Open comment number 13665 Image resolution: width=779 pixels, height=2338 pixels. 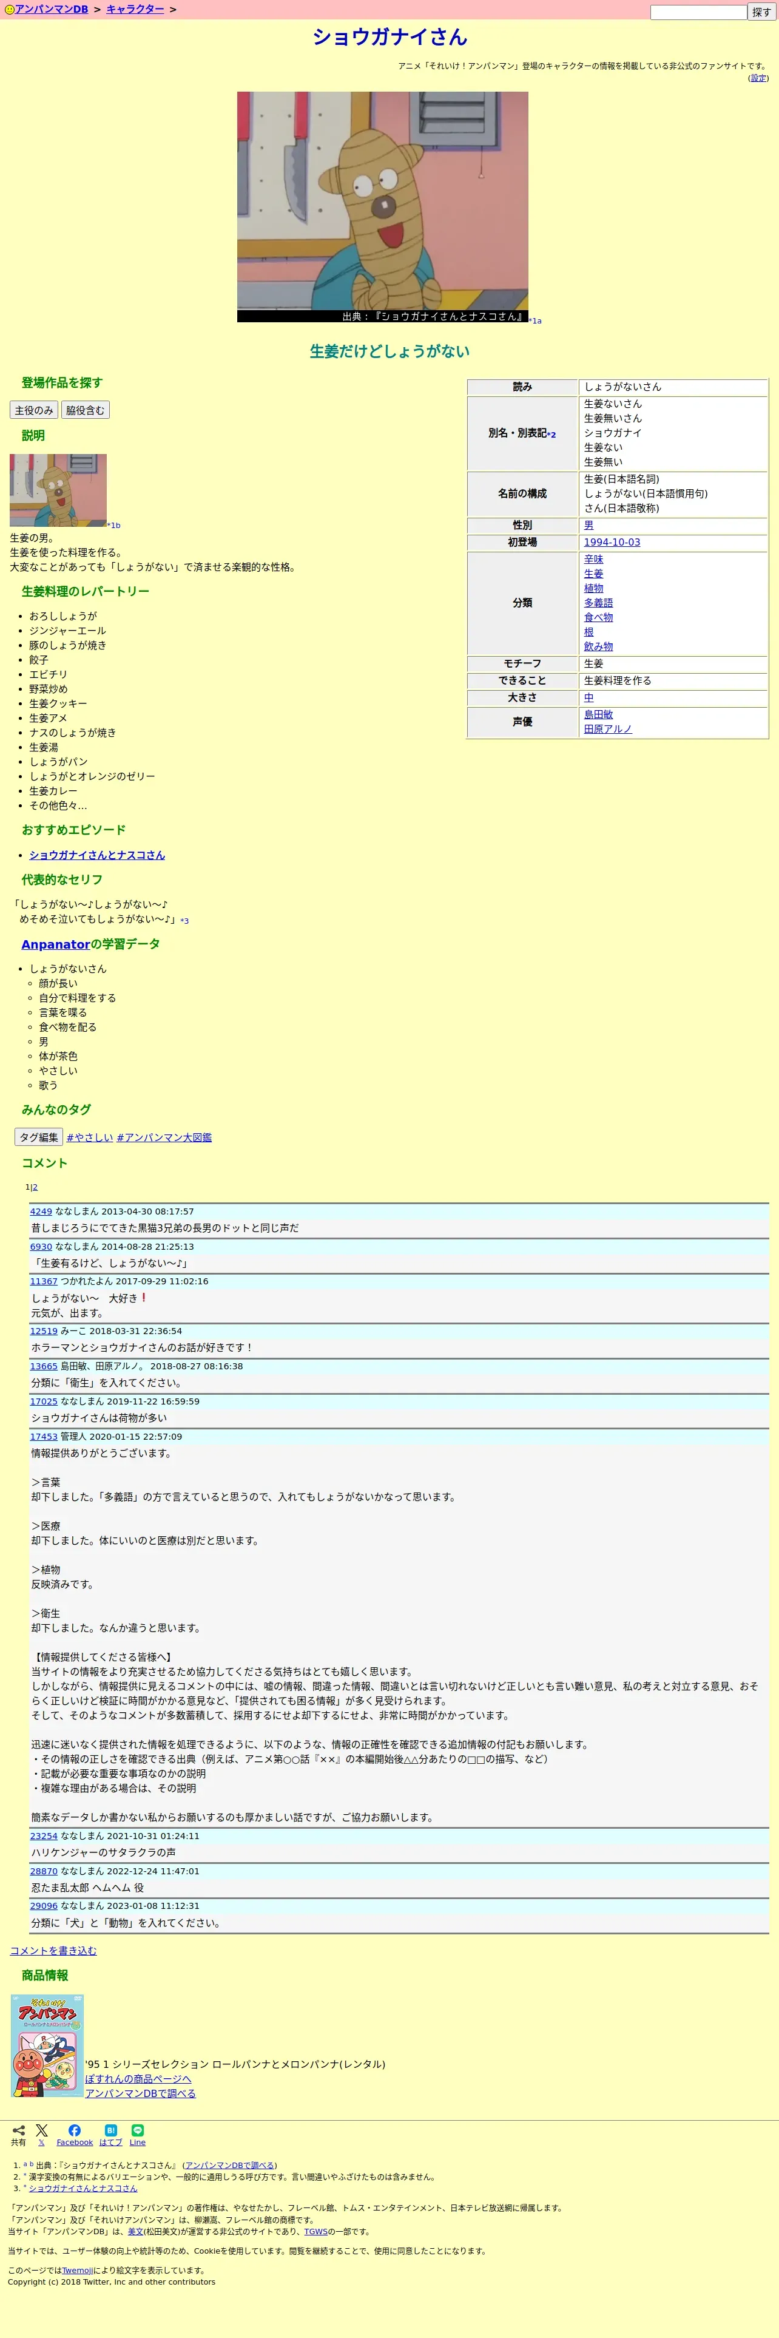tap(44, 1366)
